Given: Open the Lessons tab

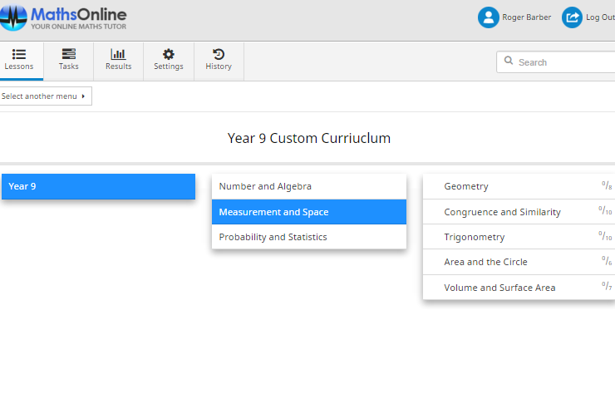Looking at the screenshot, I should tap(19, 60).
